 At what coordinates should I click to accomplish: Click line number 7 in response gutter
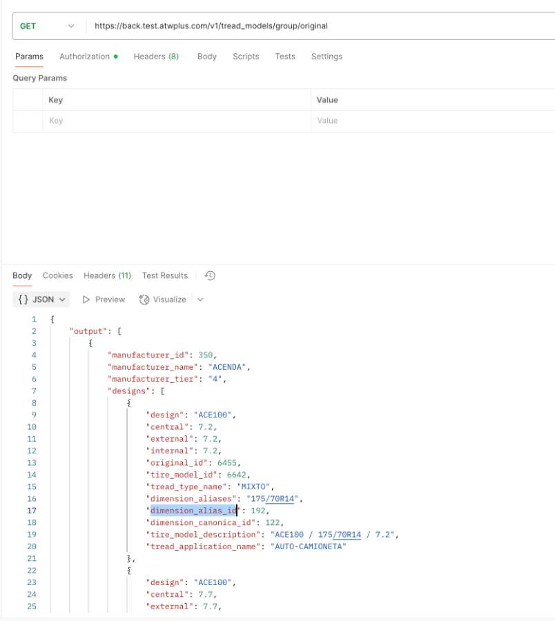[33, 391]
